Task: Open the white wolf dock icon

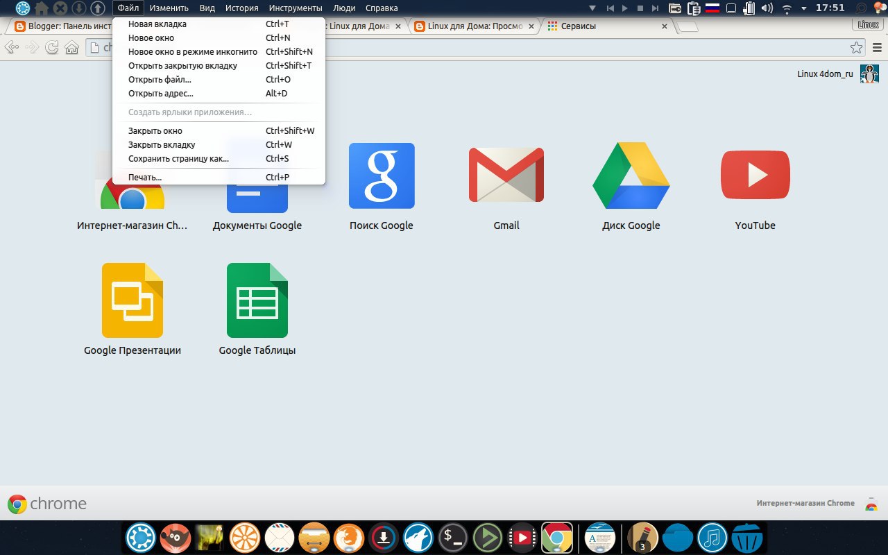Action: (418, 537)
